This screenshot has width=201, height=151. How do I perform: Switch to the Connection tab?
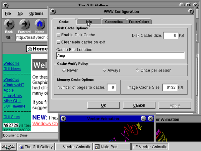114,22
